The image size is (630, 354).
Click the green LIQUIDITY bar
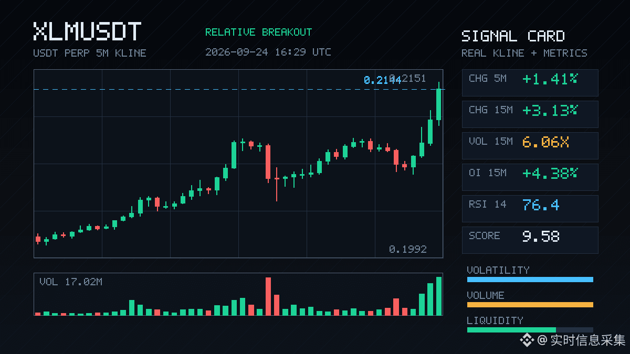click(511, 330)
